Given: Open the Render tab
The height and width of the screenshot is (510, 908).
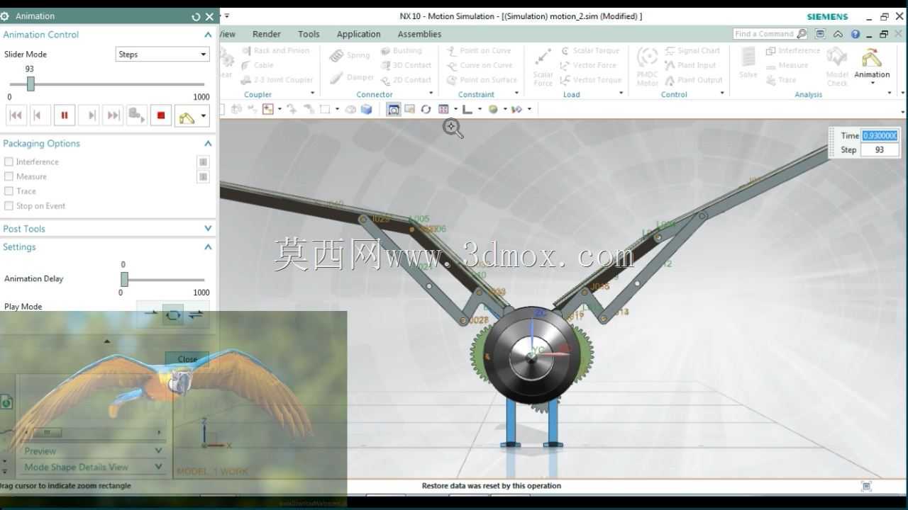Looking at the screenshot, I should (x=267, y=34).
